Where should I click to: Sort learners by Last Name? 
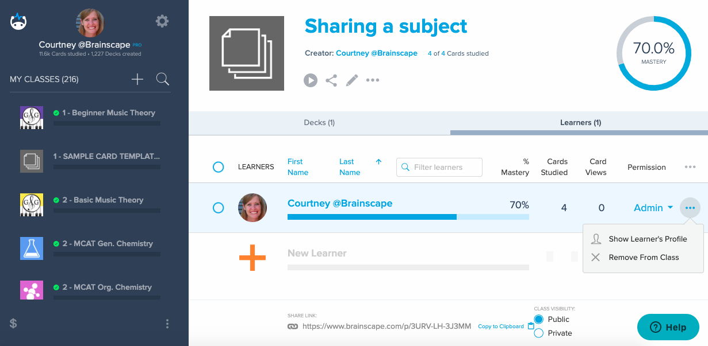[x=350, y=167]
